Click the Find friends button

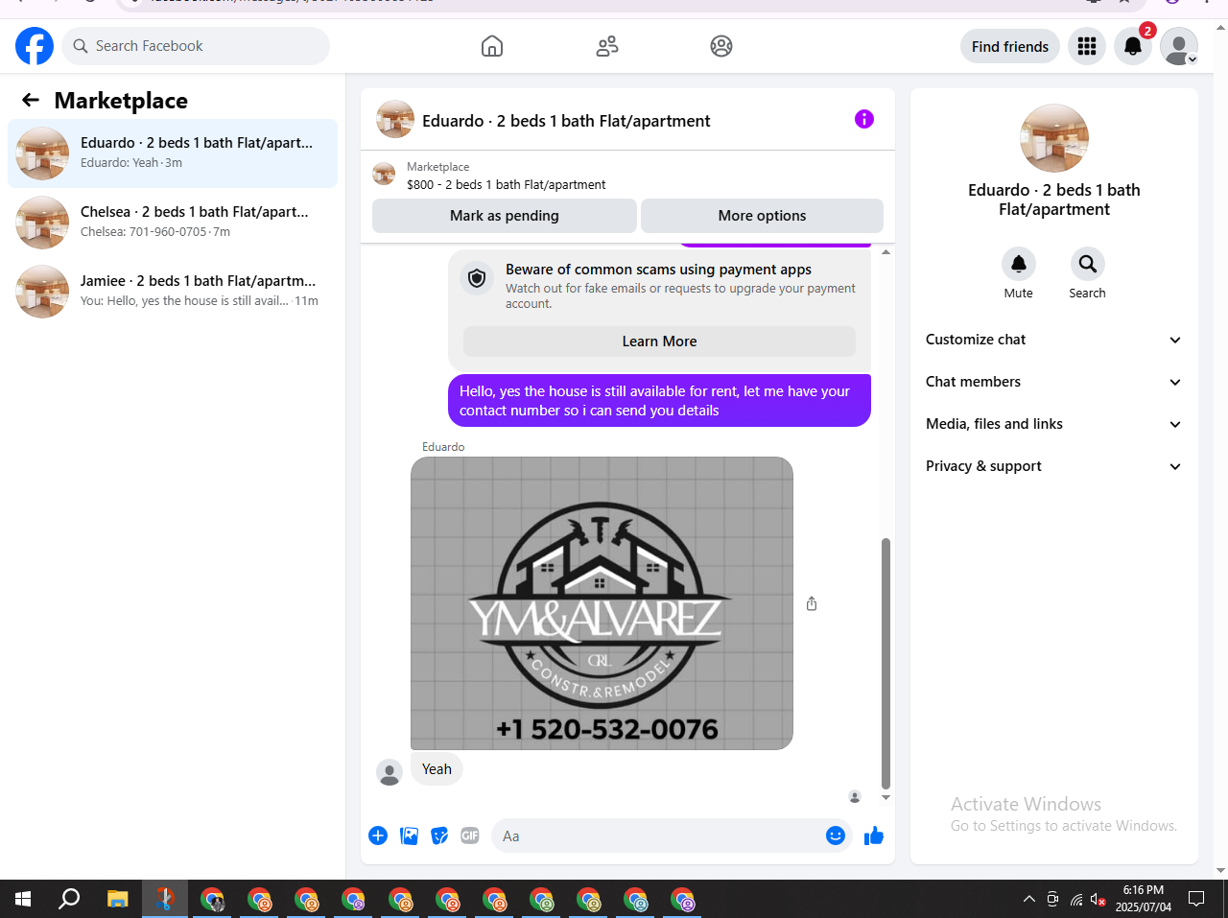[x=1010, y=46]
